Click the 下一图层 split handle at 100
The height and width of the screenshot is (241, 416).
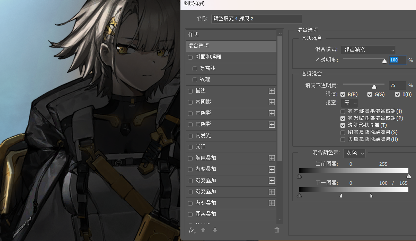point(341,195)
